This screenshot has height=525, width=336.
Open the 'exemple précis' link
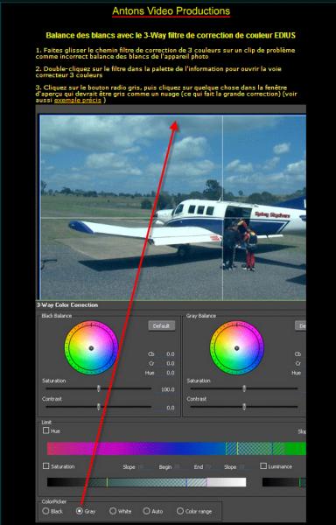tap(78, 100)
